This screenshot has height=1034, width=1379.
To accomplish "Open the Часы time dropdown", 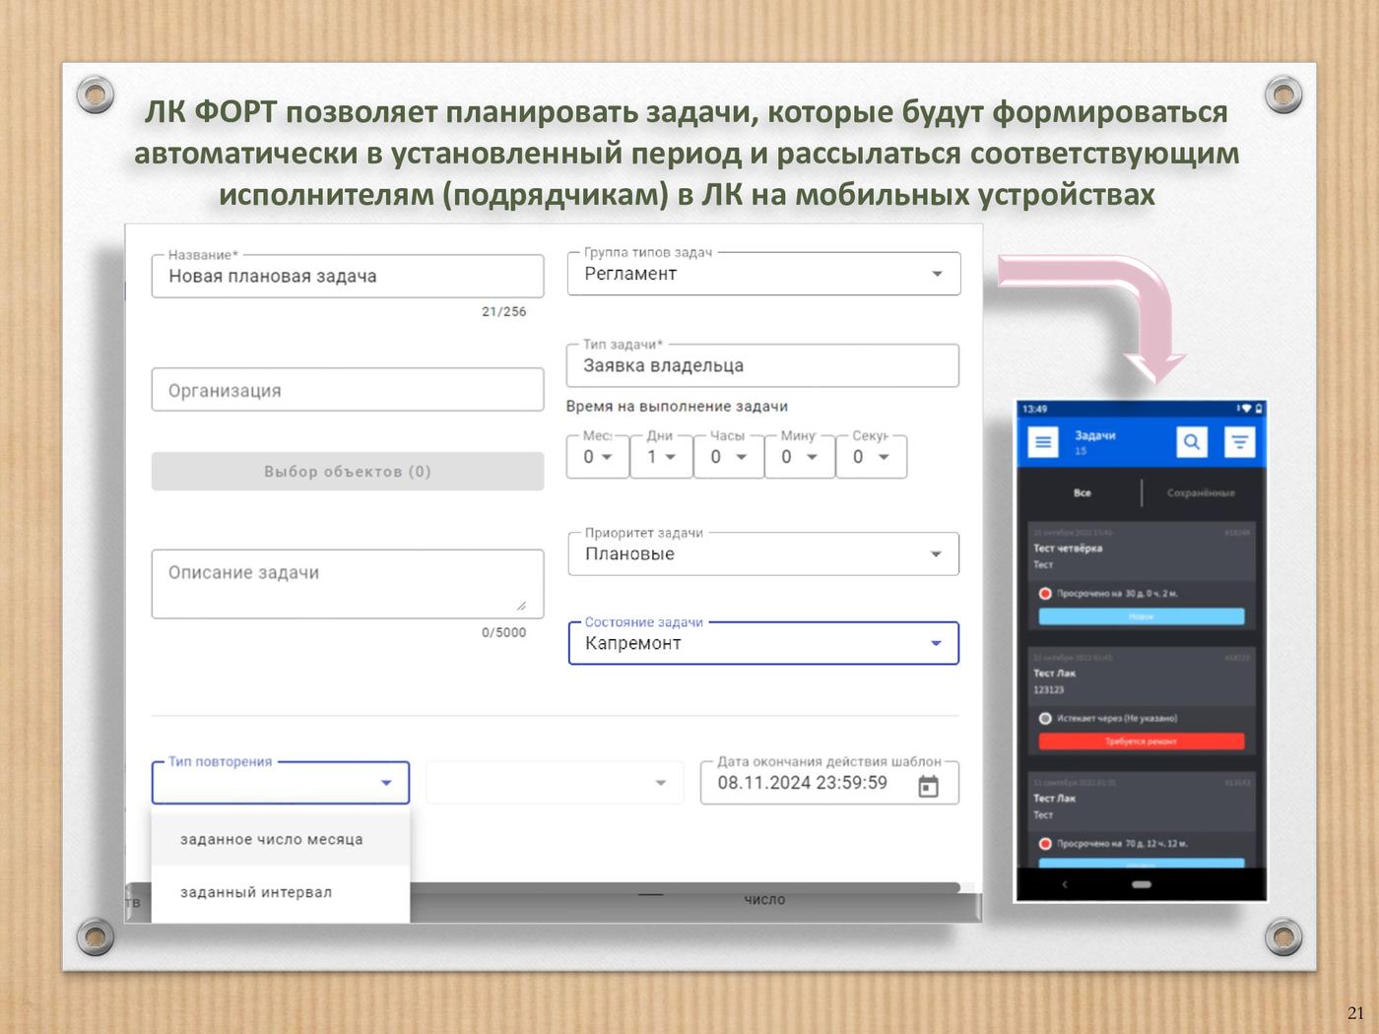I will click(729, 457).
